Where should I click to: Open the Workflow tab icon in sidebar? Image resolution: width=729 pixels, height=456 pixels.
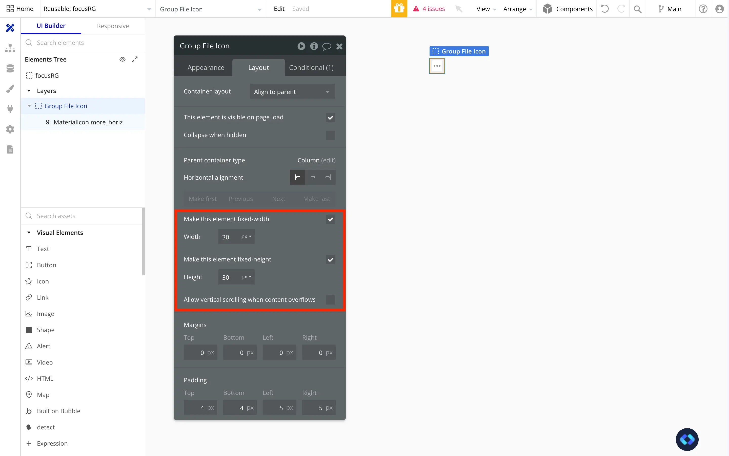[10, 48]
